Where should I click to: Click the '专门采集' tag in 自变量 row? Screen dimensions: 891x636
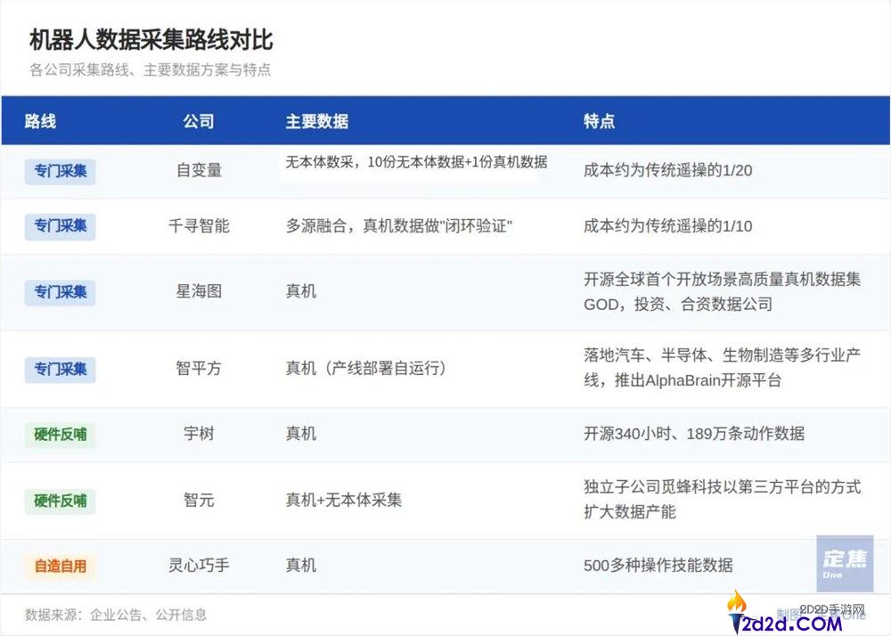coord(61,172)
